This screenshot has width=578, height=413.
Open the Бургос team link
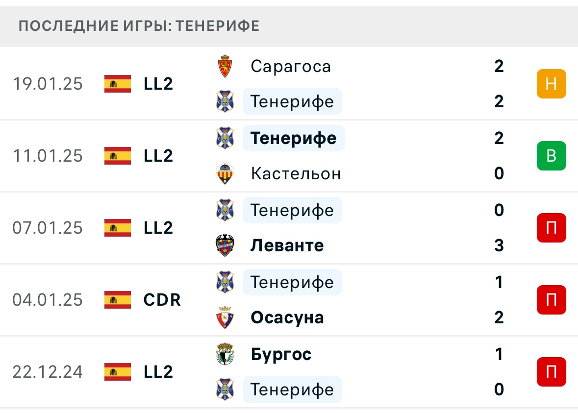(281, 354)
